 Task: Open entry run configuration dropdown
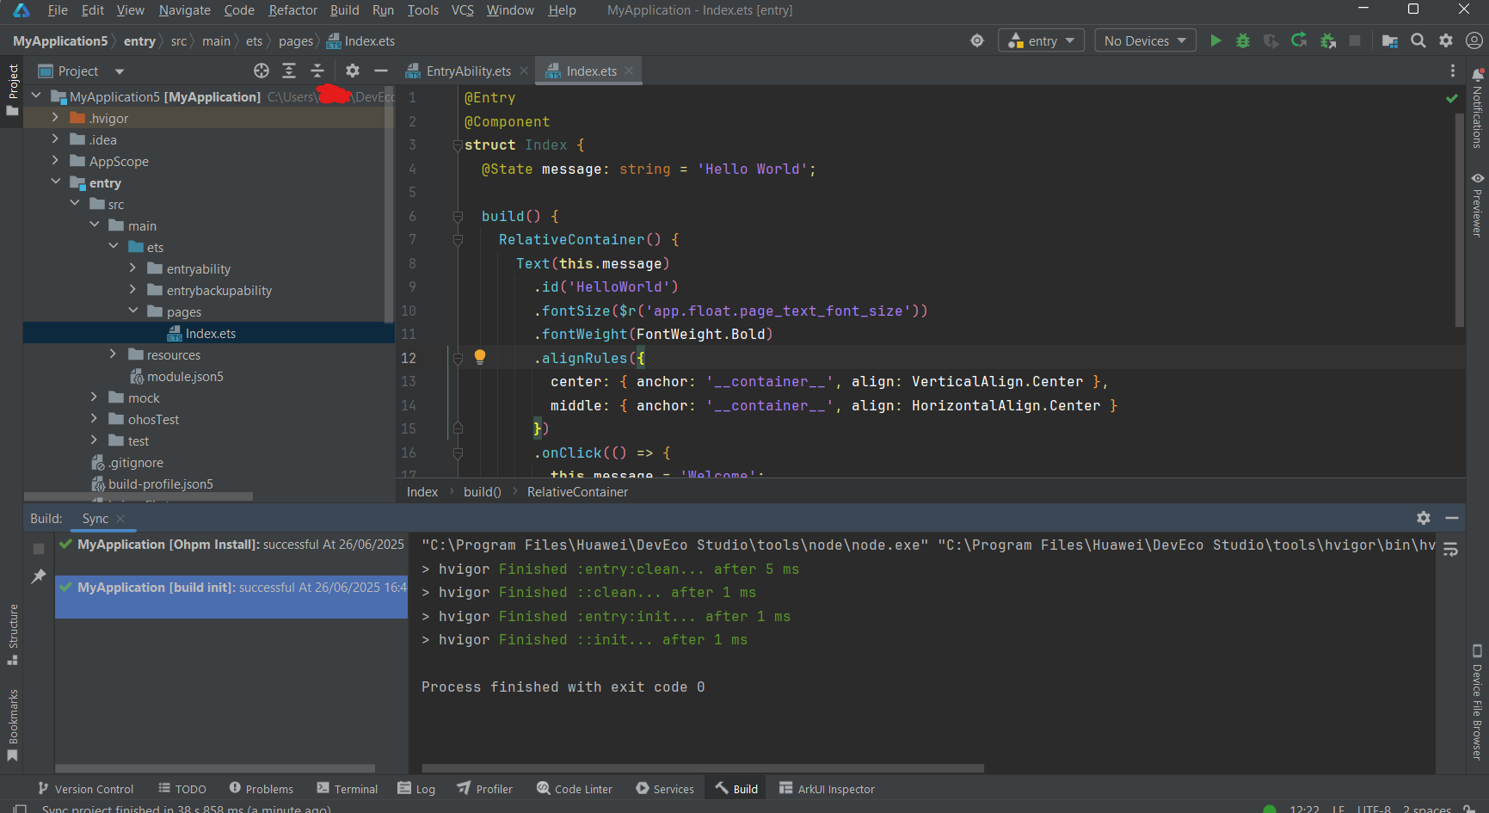[x=1041, y=40]
